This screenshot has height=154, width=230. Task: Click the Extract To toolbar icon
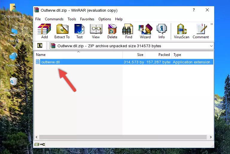click(62, 31)
